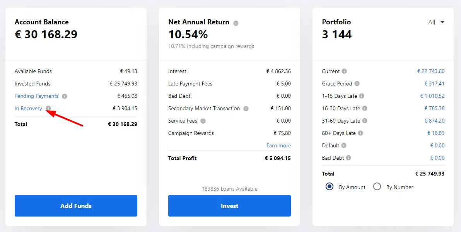Viewport: 461px width, 232px height.
Task: Select the By Amount radio button
Action: click(330, 187)
